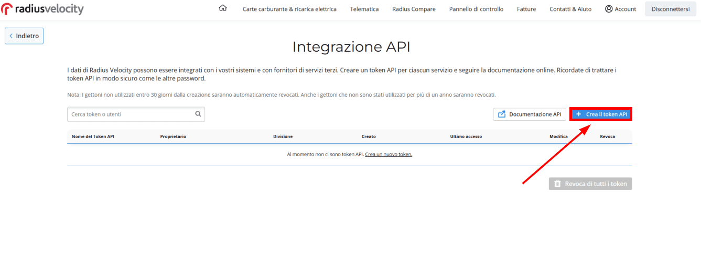Click the plus icon on Crea il token API

pos(578,114)
